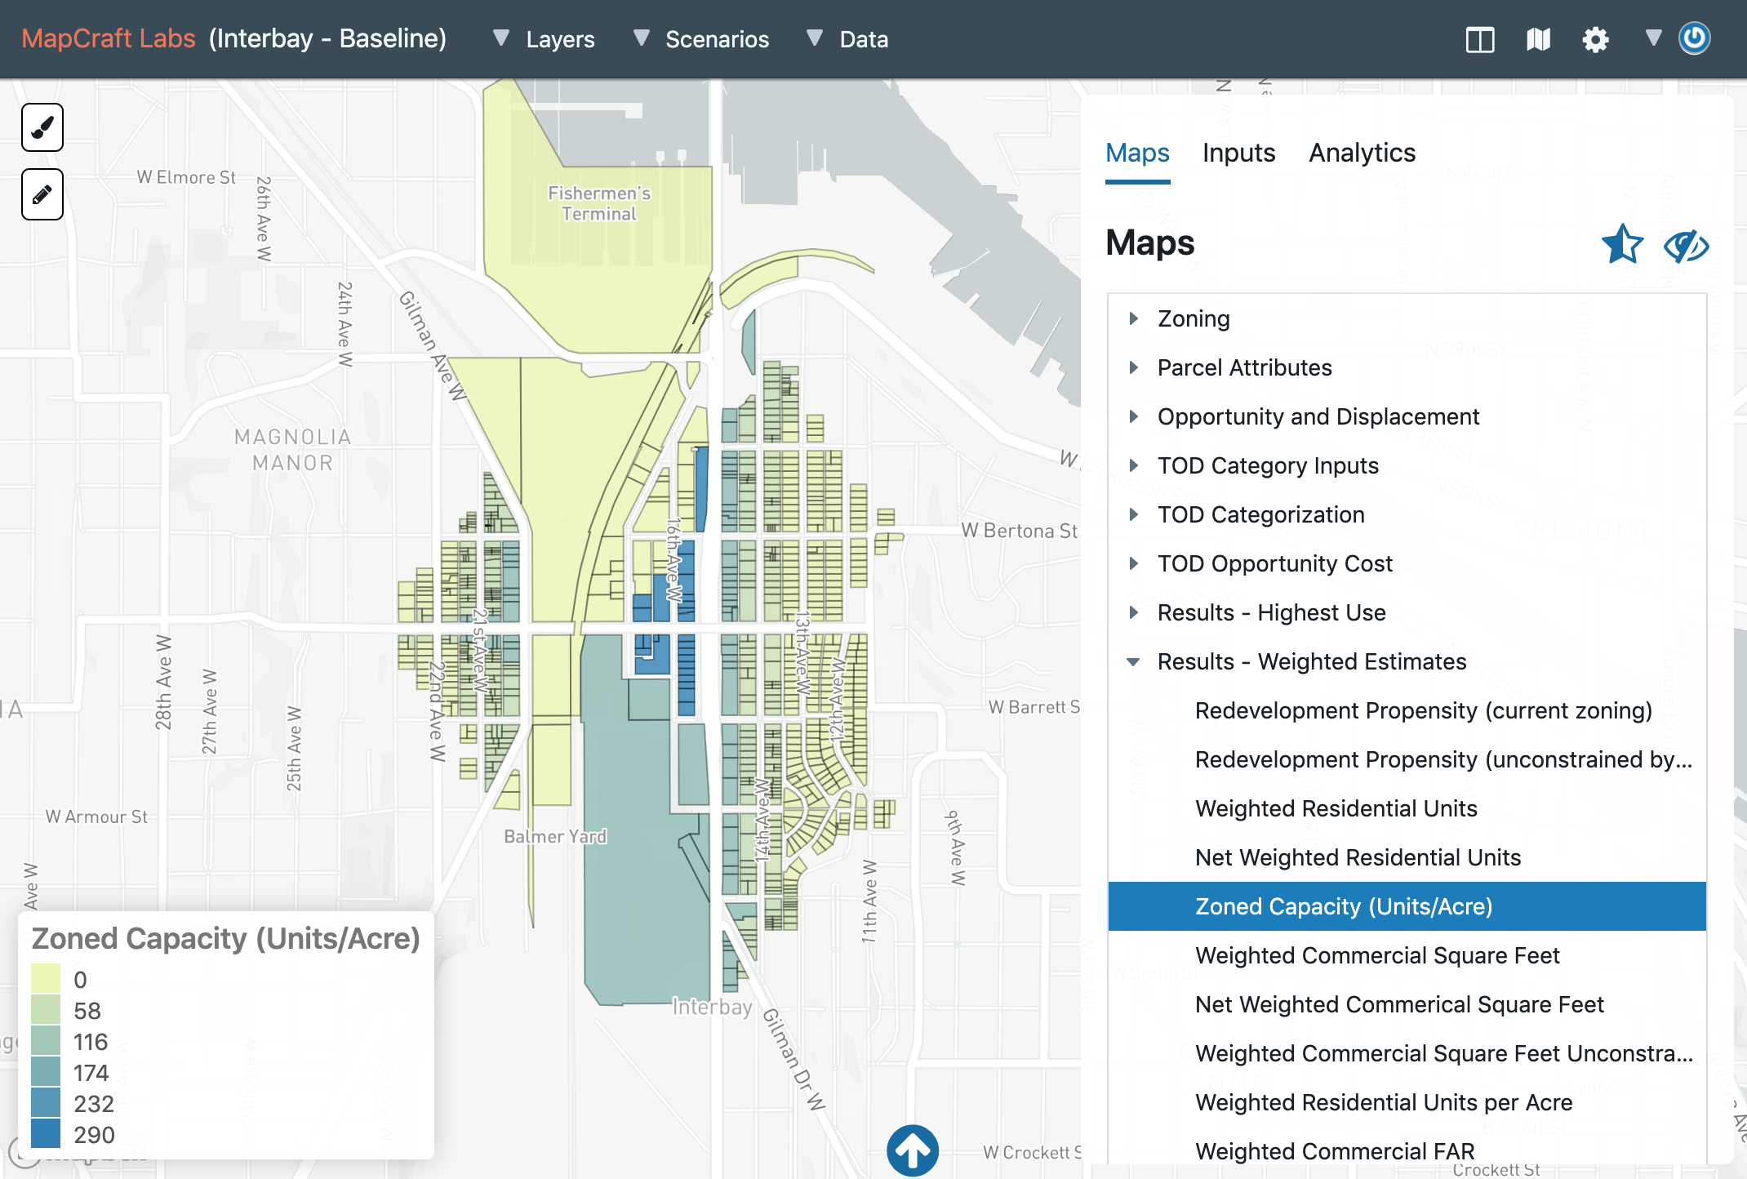Select the pencil edit tool
Screen dimensions: 1747x1179
coord(42,195)
